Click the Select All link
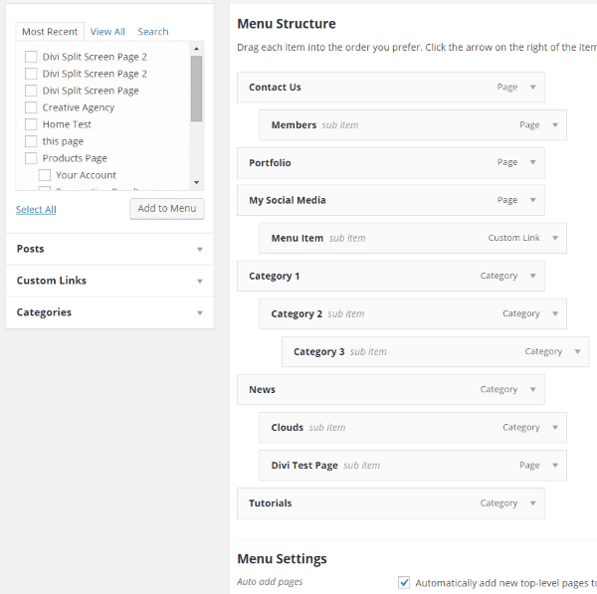597x594 pixels. 36,209
